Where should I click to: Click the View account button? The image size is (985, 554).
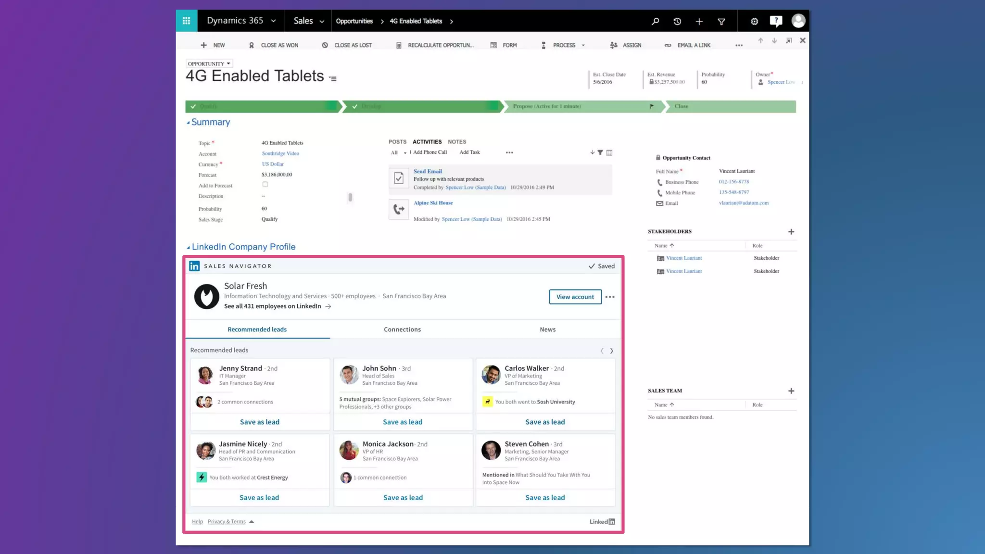[575, 297]
